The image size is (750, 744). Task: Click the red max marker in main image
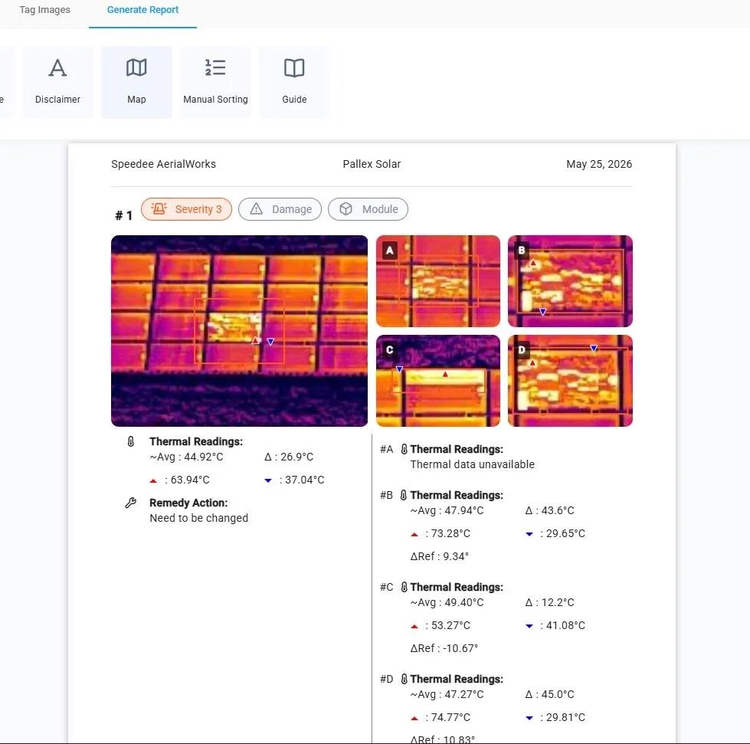pyautogui.click(x=255, y=341)
